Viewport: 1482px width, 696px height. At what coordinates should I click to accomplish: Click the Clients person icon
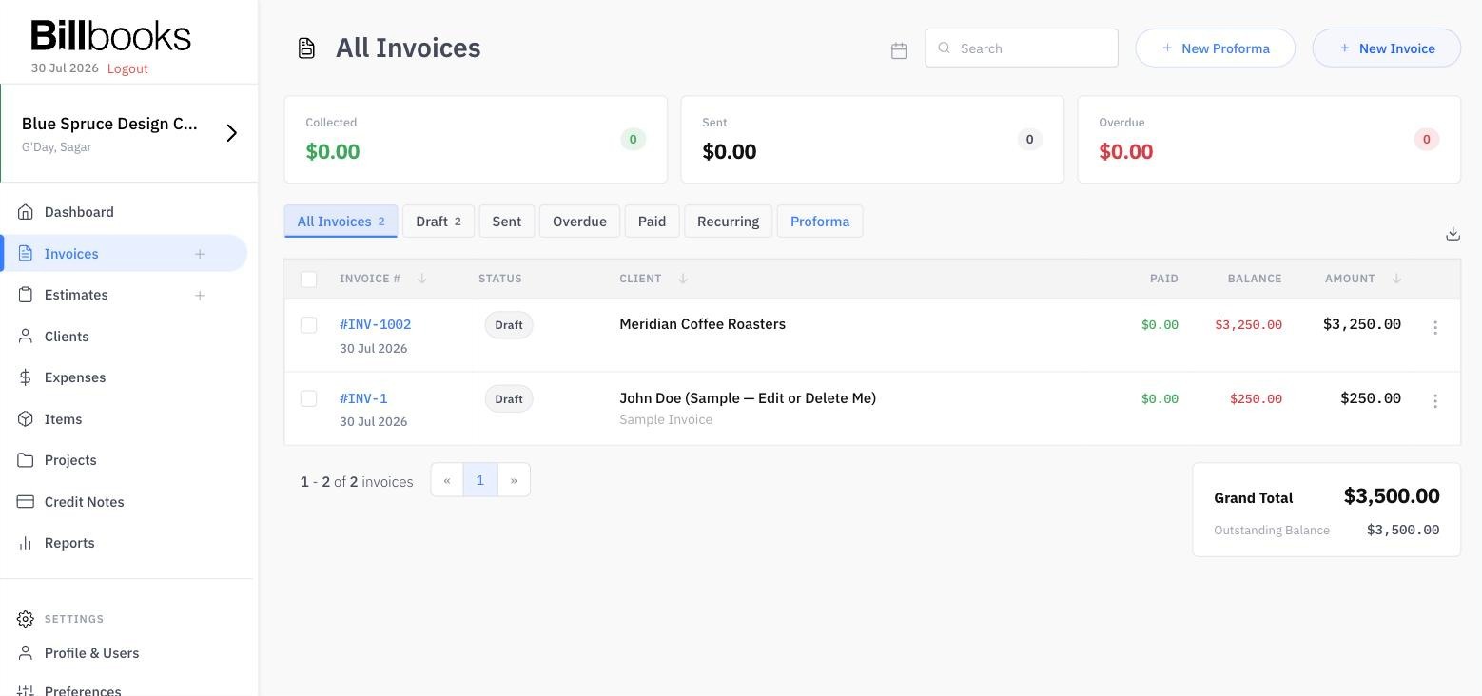click(26, 337)
